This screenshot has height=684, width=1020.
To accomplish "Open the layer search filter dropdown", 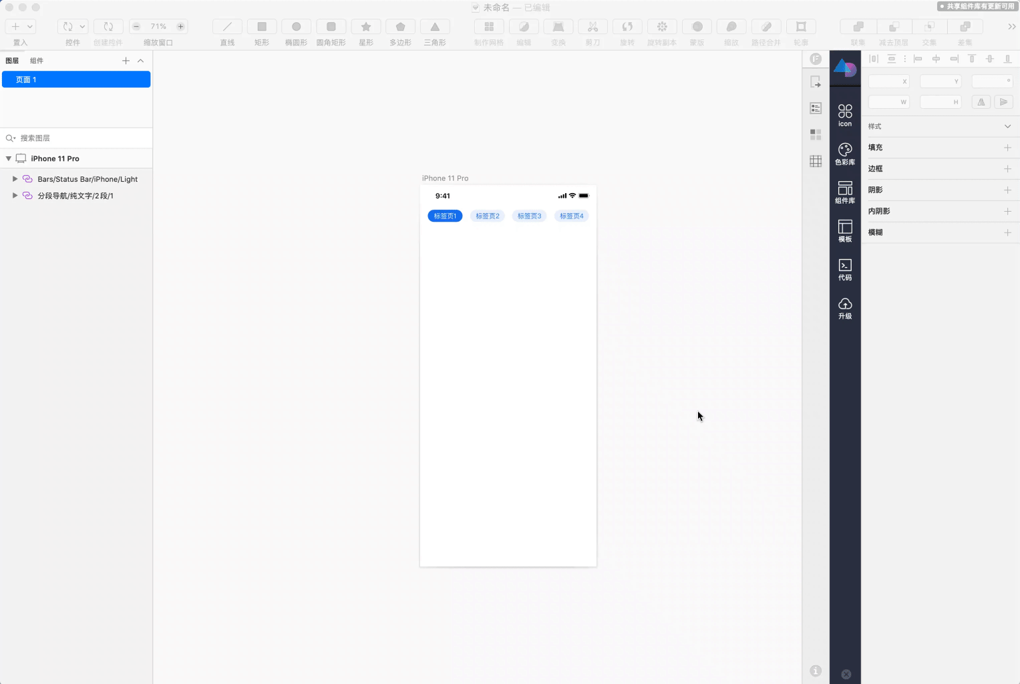I will 11,138.
